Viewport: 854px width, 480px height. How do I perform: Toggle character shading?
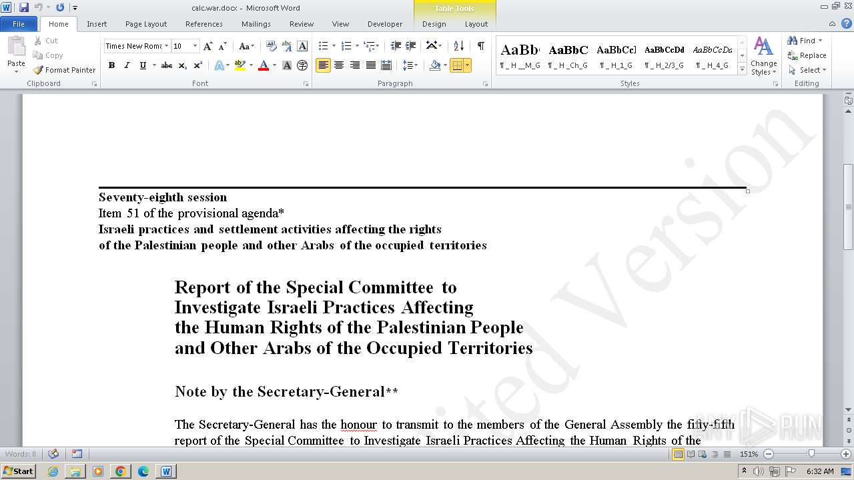point(287,65)
